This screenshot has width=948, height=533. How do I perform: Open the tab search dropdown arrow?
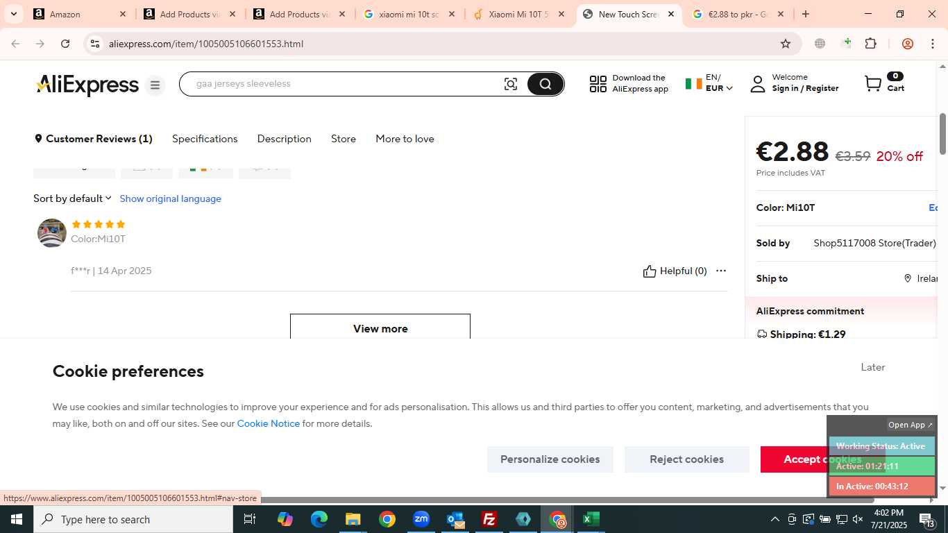pos(13,14)
